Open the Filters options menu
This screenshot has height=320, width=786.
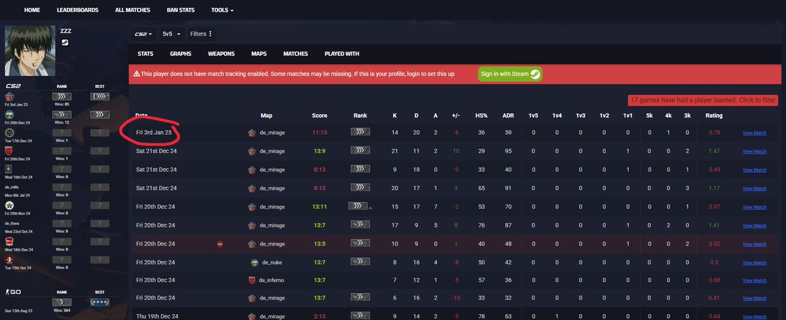(201, 33)
